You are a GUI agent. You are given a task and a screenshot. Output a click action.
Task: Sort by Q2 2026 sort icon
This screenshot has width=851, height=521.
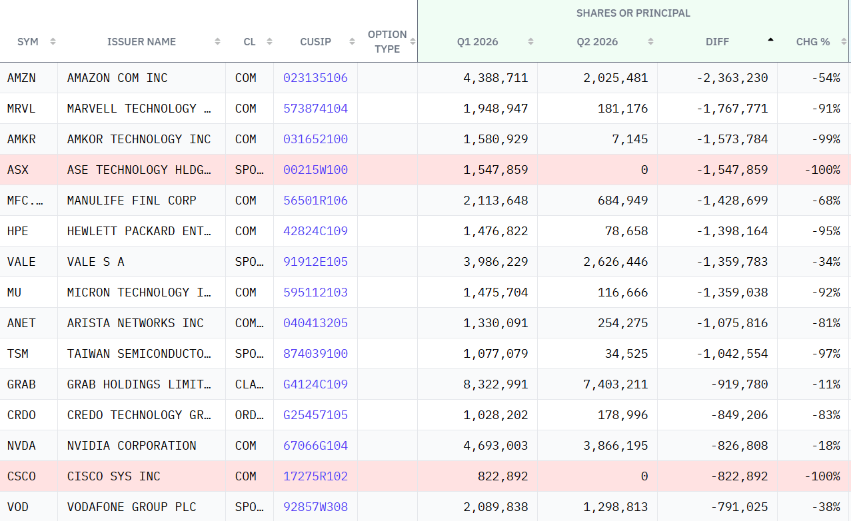coord(650,41)
